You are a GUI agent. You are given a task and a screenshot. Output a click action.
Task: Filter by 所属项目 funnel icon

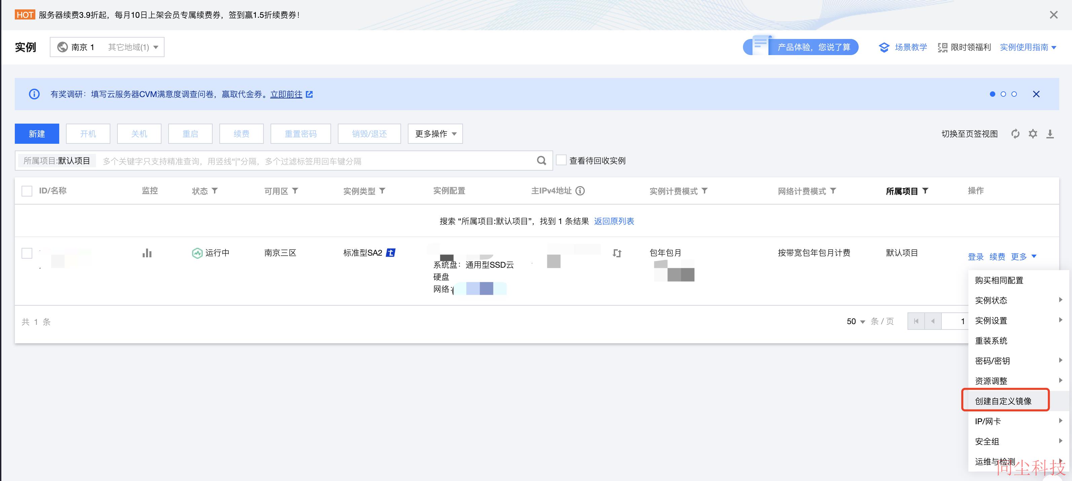[x=925, y=191]
